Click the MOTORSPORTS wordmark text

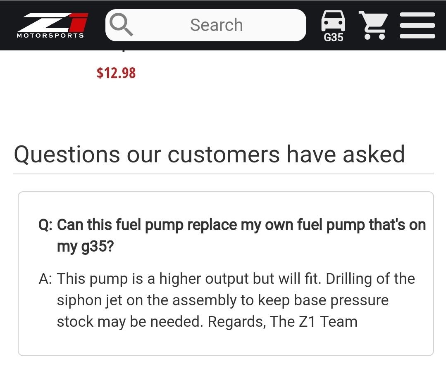pos(50,36)
